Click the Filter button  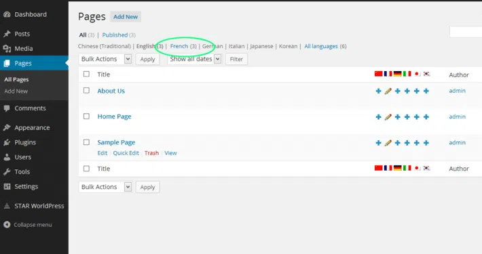236,59
